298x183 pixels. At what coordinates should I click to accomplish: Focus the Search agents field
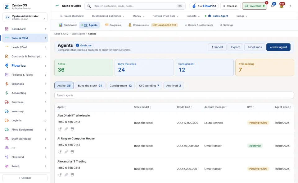pos(174,95)
